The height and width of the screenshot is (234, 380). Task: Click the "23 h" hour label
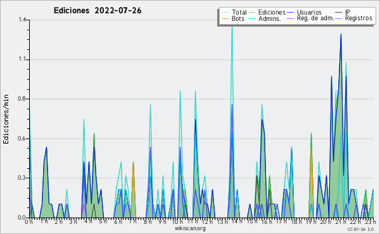point(371,222)
